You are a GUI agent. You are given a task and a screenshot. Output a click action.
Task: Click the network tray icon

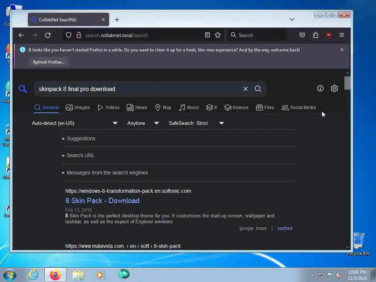[x=321, y=275]
